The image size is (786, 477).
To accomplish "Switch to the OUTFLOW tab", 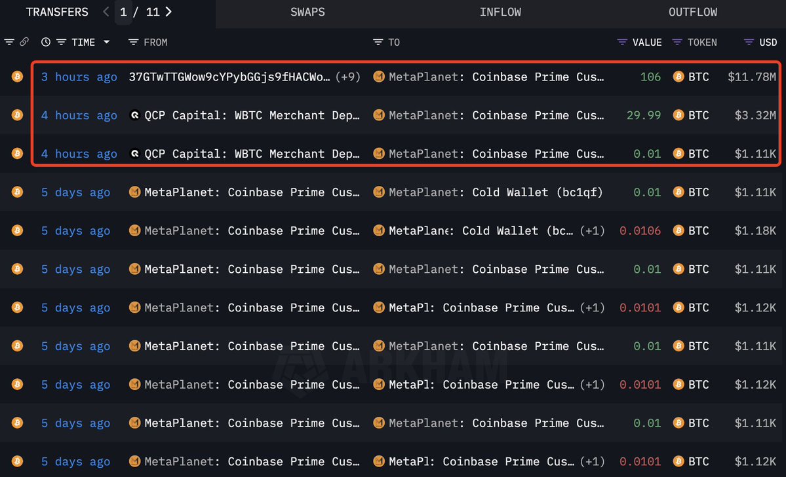I will (692, 12).
